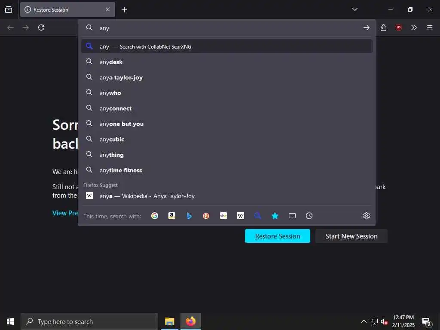Go forward one page
Image resolution: width=440 pixels, height=330 pixels.
pos(26,27)
